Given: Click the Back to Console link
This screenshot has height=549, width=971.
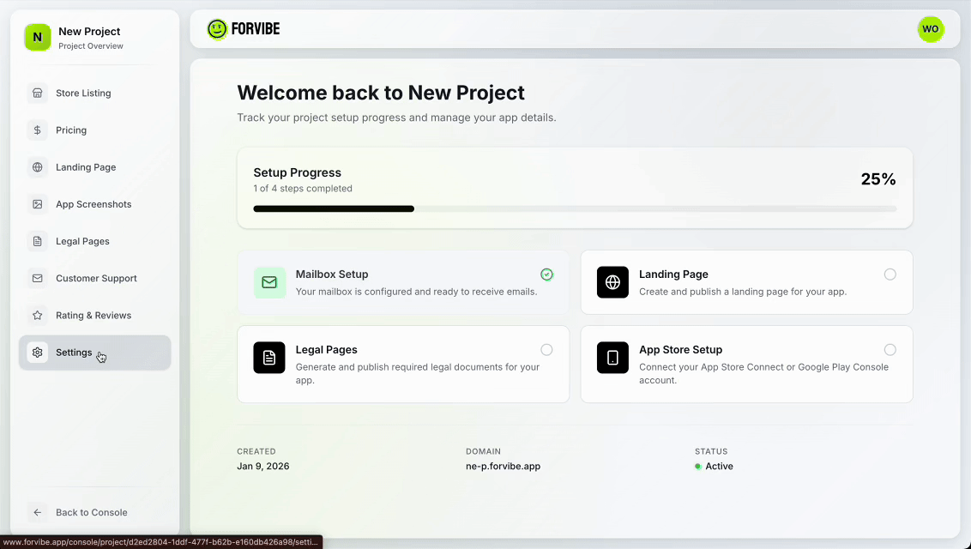Looking at the screenshot, I should (91, 512).
